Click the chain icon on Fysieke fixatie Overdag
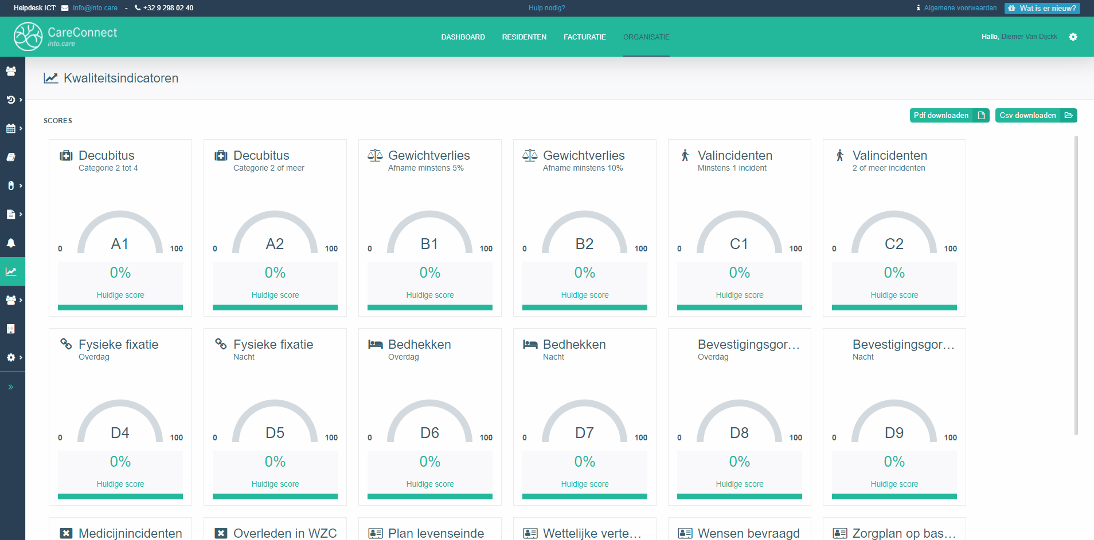Image resolution: width=1094 pixels, height=540 pixels. [x=66, y=344]
